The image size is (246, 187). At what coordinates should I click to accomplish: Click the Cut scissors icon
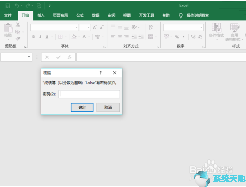tap(18, 25)
